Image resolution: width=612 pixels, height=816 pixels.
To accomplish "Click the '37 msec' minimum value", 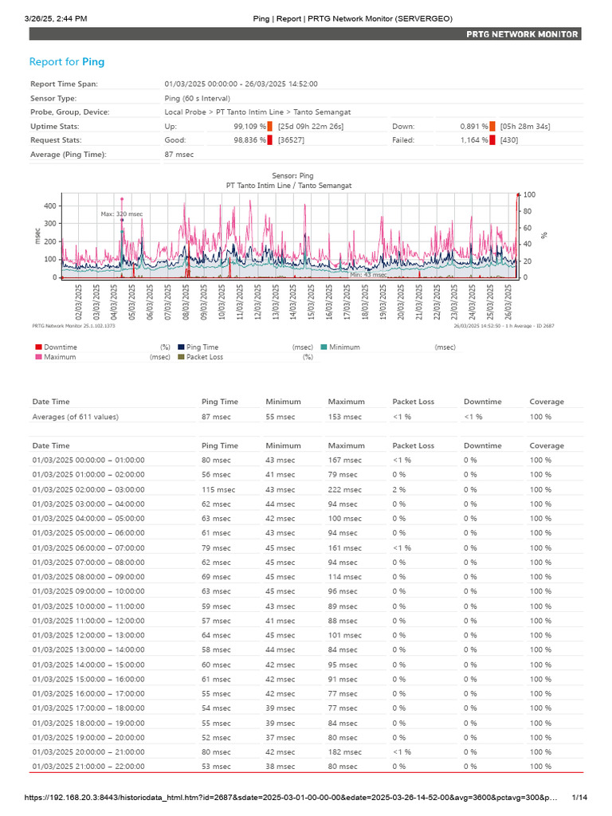I will tap(280, 738).
